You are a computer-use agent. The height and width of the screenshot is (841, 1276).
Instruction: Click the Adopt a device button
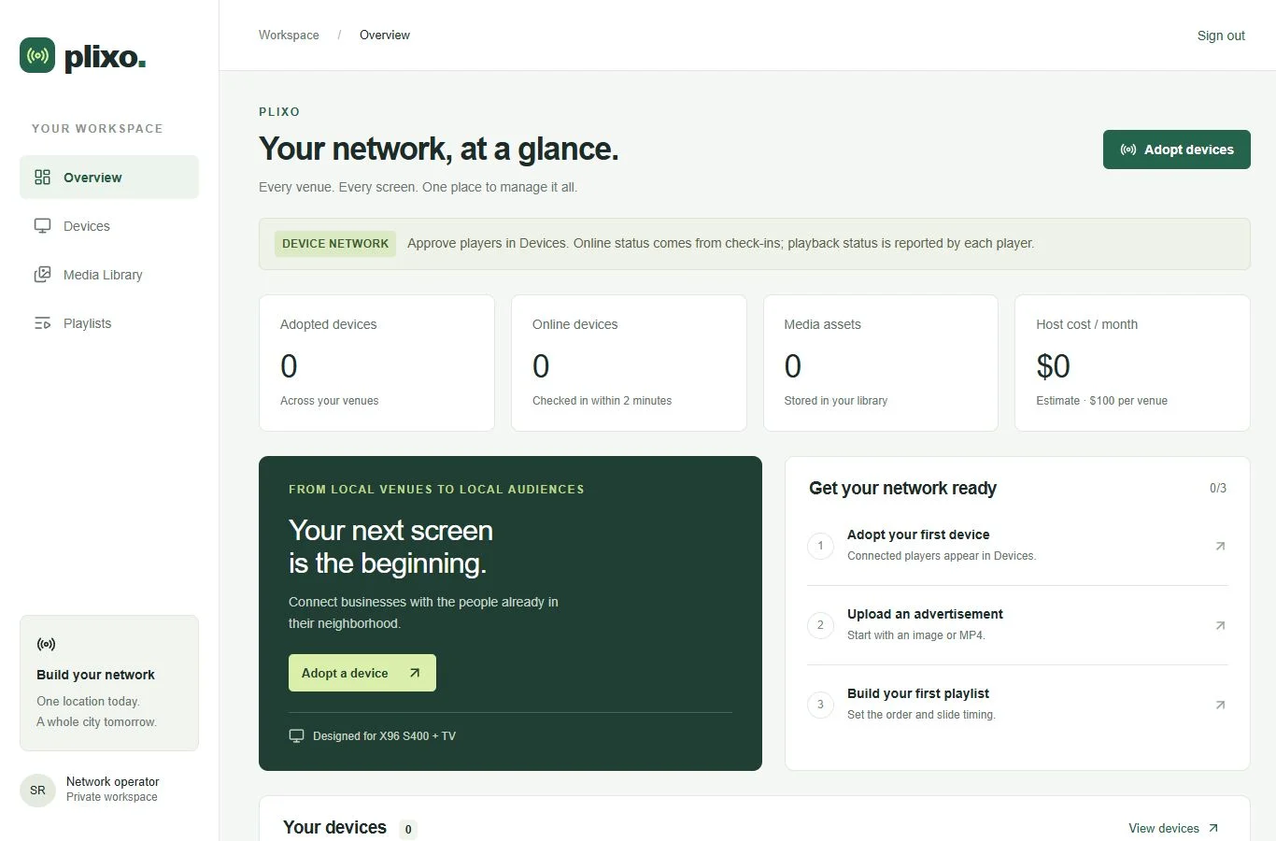(x=362, y=673)
